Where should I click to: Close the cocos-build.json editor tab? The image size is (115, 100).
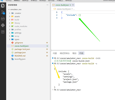pyautogui.click(x=73, y=5)
